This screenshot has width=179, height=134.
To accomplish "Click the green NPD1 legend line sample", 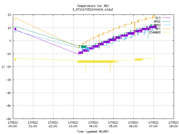I will point(166,21).
